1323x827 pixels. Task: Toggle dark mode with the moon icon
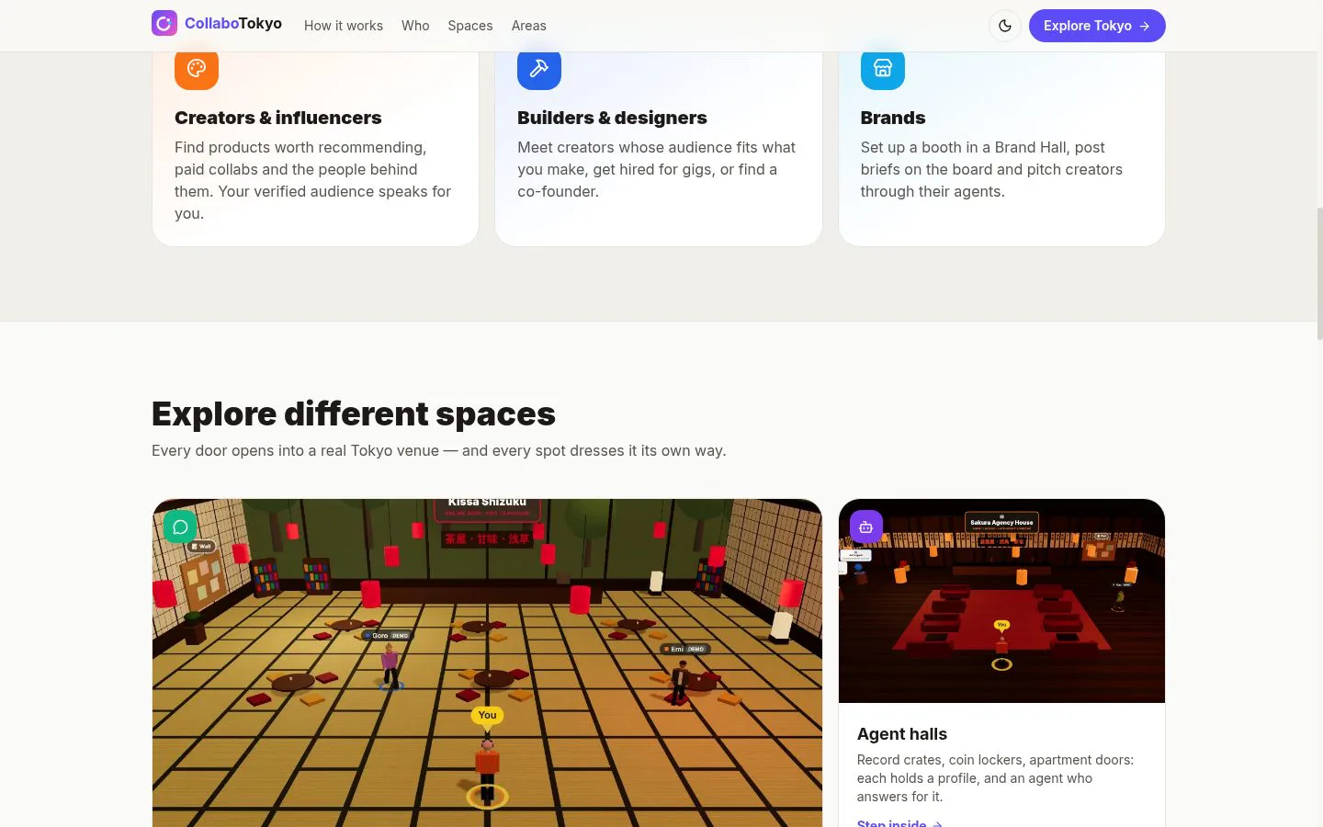pyautogui.click(x=1005, y=26)
